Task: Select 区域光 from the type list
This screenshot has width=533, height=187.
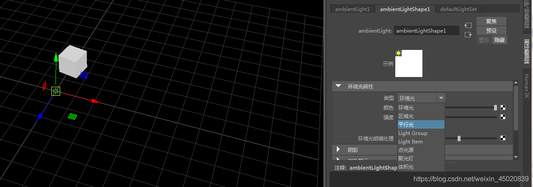Action: 421,116
